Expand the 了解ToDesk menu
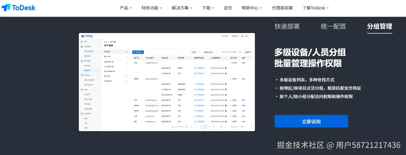This screenshot has width=406, height=155. (316, 8)
